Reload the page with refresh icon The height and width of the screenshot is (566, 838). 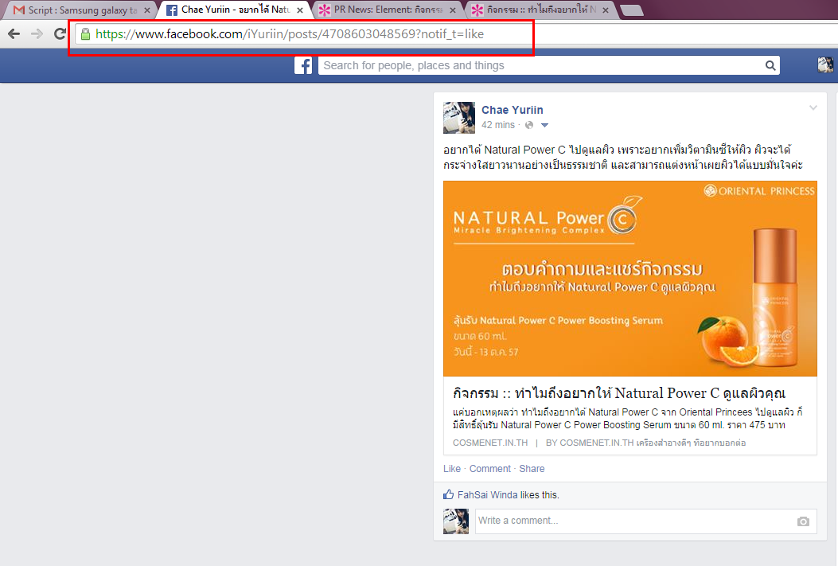[60, 34]
